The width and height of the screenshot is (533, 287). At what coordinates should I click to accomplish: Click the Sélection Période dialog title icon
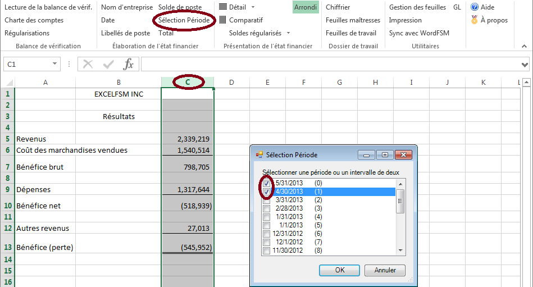point(259,154)
